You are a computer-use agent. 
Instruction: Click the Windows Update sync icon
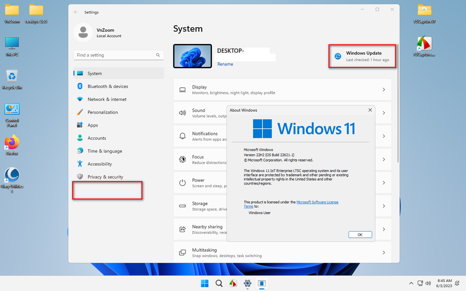tap(338, 56)
